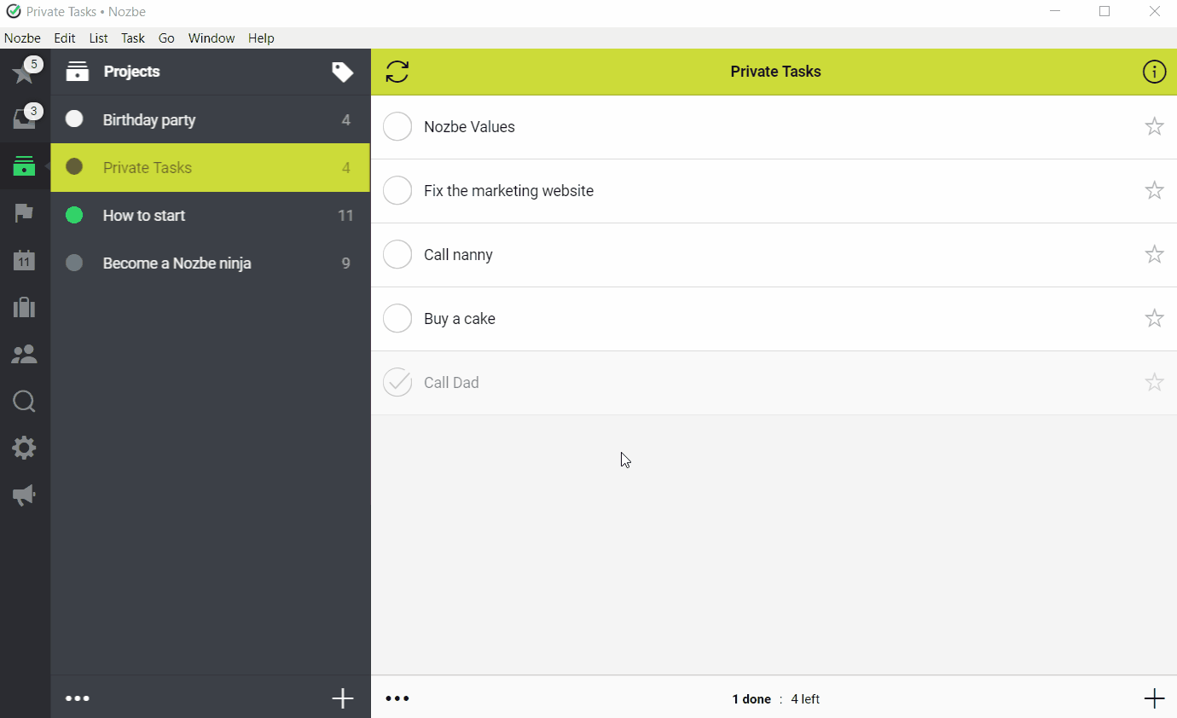
Task: Star the Fix the marketing website task
Action: (x=1154, y=191)
